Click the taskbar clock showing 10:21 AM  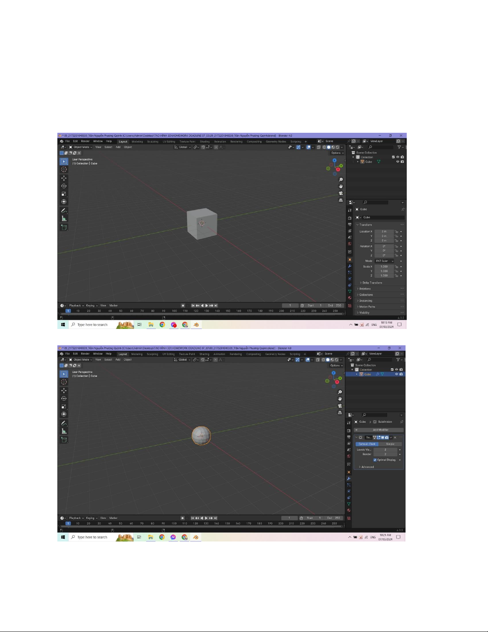(x=385, y=537)
